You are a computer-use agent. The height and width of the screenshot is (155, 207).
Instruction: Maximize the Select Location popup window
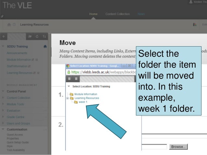(x=129, y=66)
